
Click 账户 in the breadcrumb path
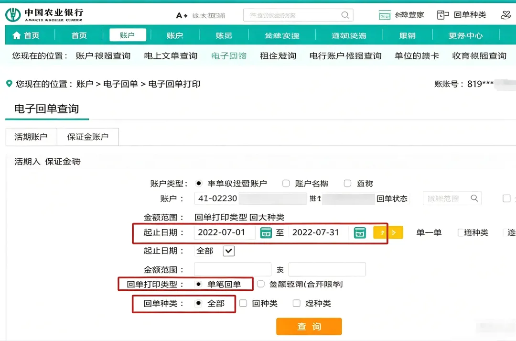pos(85,84)
